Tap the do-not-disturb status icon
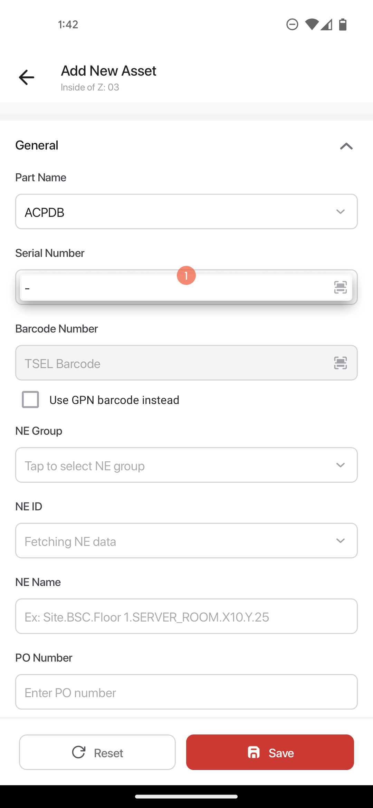This screenshot has height=808, width=373. click(x=292, y=25)
